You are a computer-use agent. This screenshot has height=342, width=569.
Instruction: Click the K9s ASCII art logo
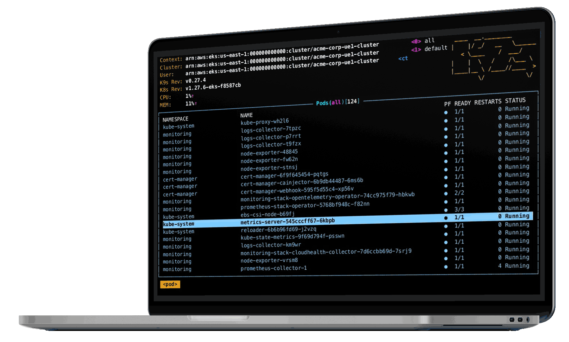point(494,58)
